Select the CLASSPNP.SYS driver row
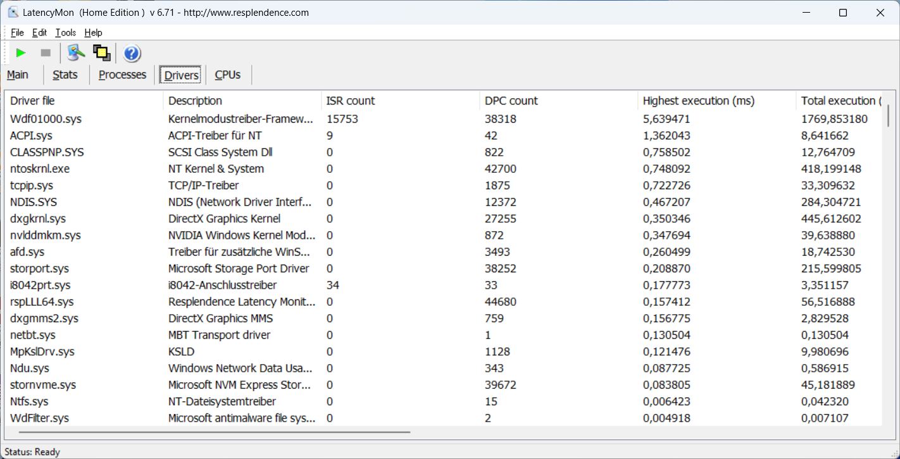This screenshot has height=459, width=900. 443,152
